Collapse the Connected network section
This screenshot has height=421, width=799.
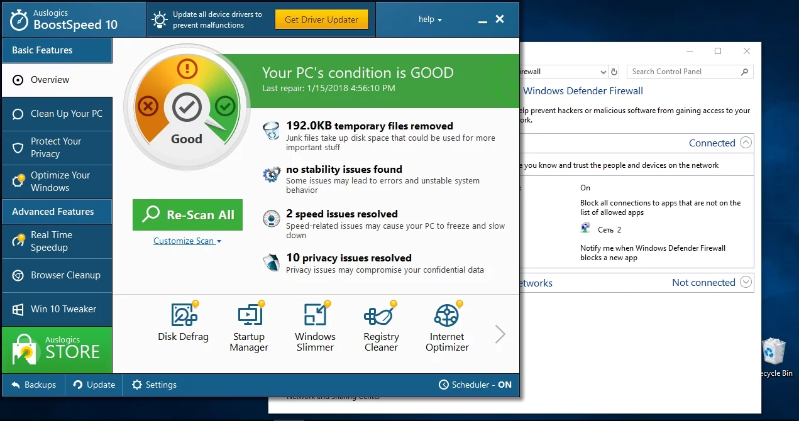[746, 143]
